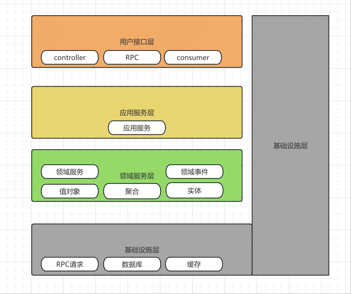Click the 用户接口层 title text

pyautogui.click(x=137, y=42)
